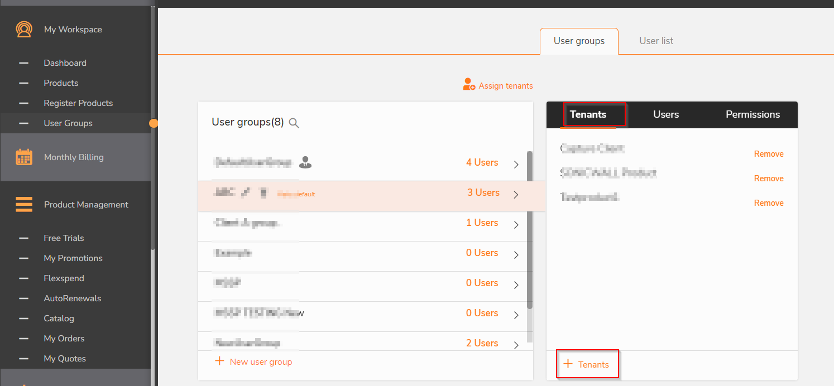Click the plus icon for New user group
Viewport: 834px width, 386px height.
(x=220, y=361)
